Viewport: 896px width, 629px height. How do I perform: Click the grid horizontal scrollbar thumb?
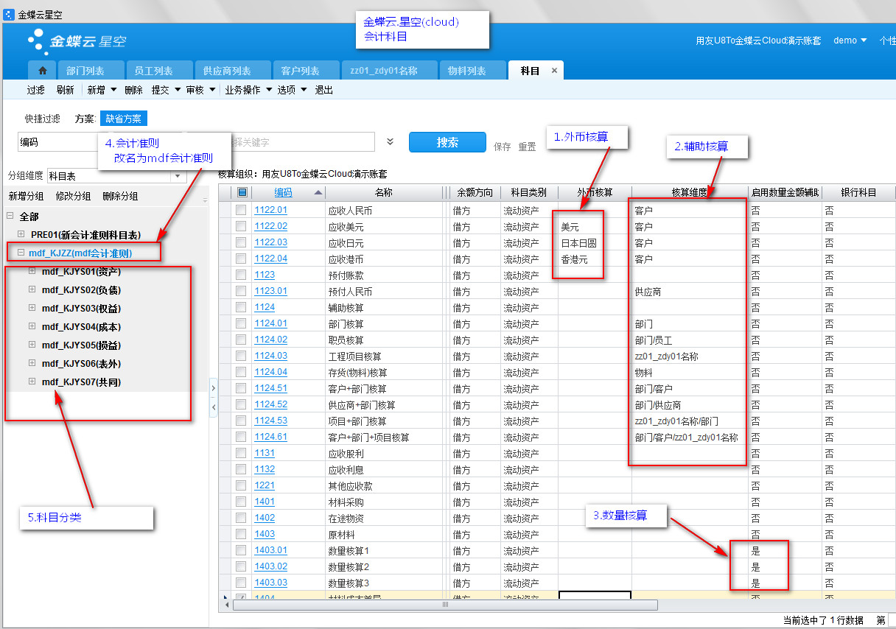(445, 605)
